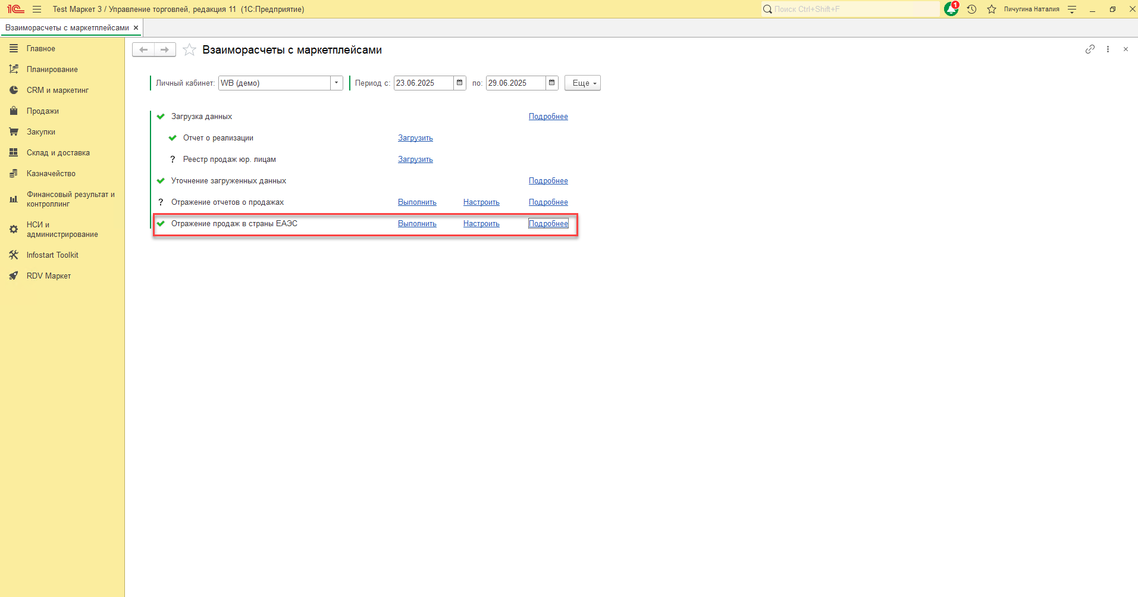Open Главное section in sidebar
The width and height of the screenshot is (1138, 597).
point(62,49)
